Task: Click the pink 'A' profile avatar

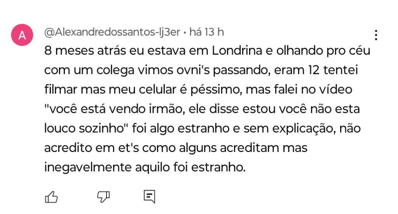Action: (x=23, y=35)
